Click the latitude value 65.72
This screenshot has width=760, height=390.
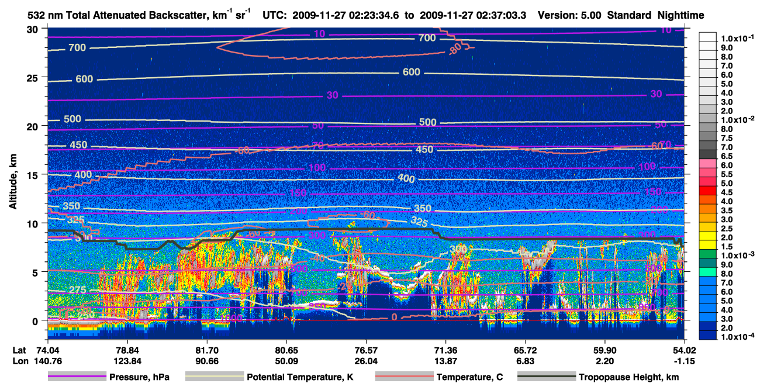tap(525, 350)
